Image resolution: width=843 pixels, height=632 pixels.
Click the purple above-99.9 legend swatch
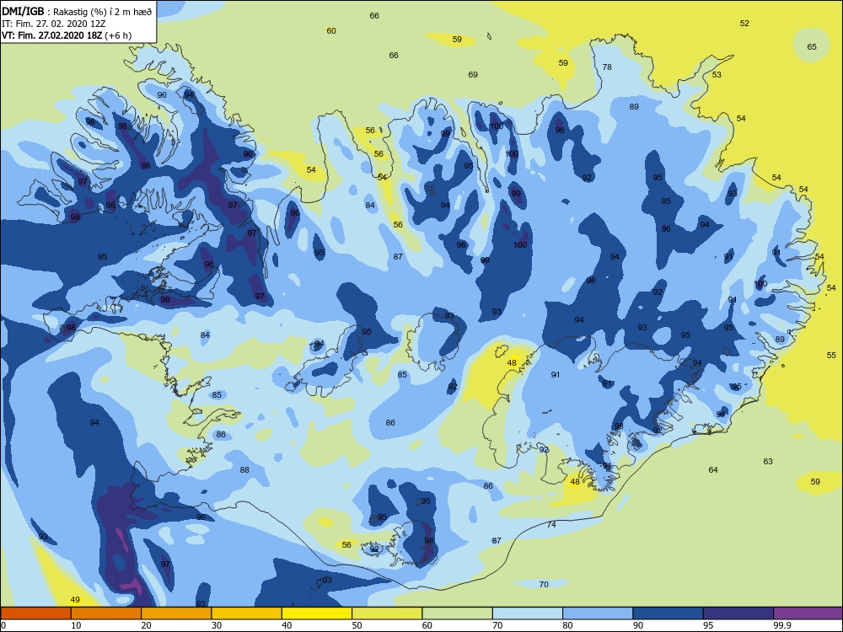(808, 613)
